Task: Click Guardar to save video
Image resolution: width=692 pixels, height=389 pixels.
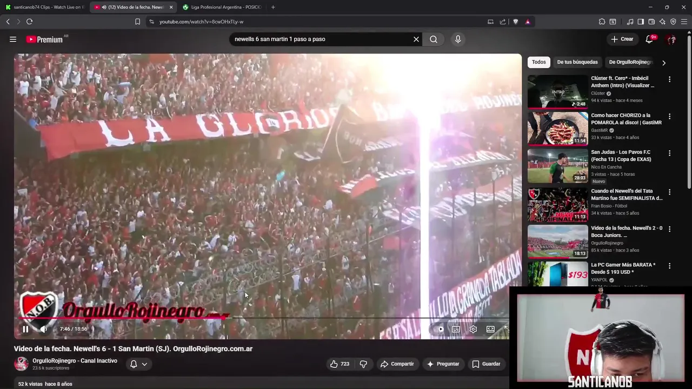Action: (x=486, y=364)
